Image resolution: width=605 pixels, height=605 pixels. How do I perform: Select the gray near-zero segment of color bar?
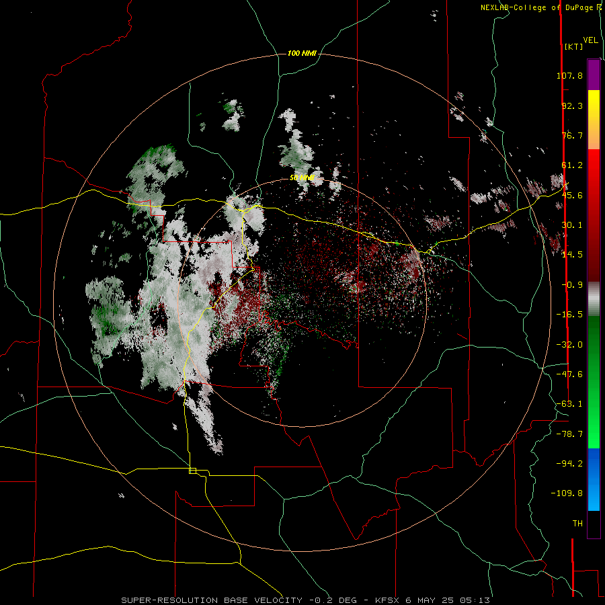594,298
